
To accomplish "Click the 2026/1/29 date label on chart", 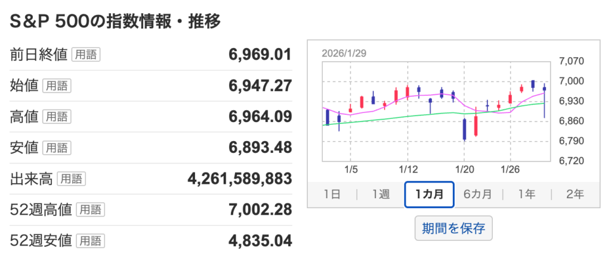I will (x=344, y=52).
